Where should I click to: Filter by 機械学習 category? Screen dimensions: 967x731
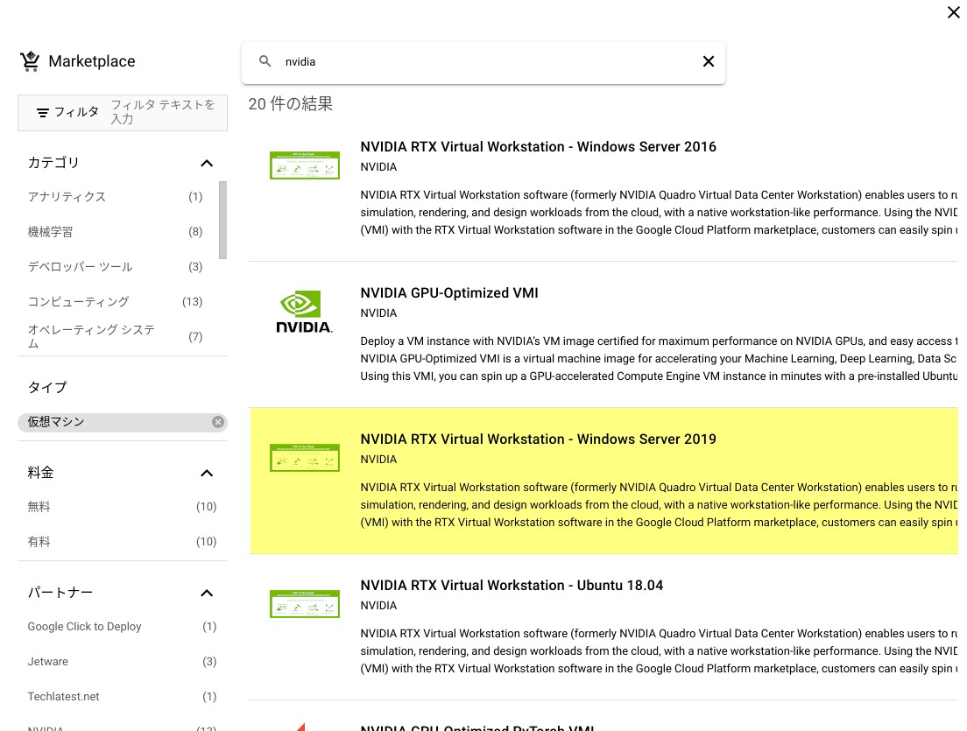pos(116,232)
